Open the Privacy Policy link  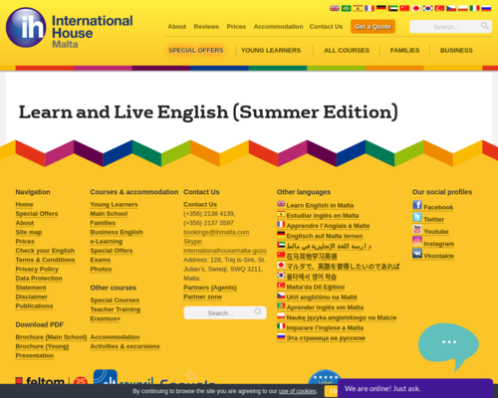(x=37, y=270)
